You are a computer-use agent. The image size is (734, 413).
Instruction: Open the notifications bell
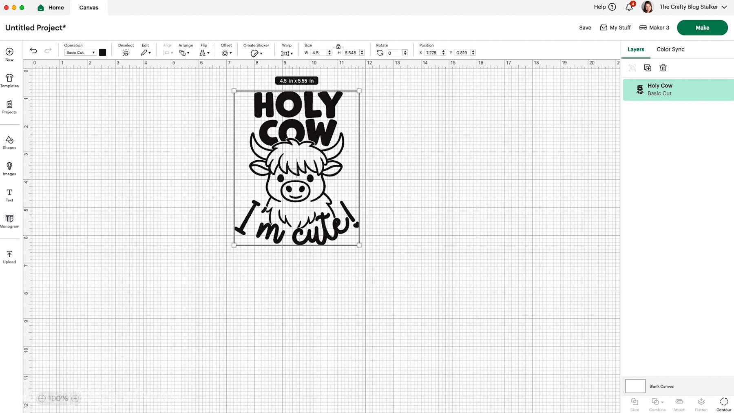(629, 7)
